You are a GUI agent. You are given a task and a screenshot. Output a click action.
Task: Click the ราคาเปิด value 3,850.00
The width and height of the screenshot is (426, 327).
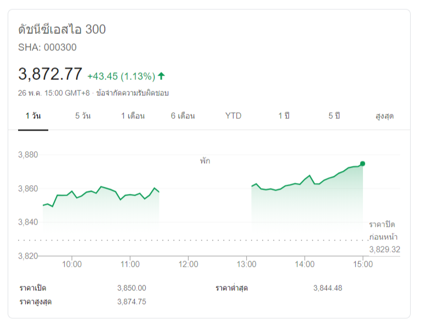pos(132,288)
